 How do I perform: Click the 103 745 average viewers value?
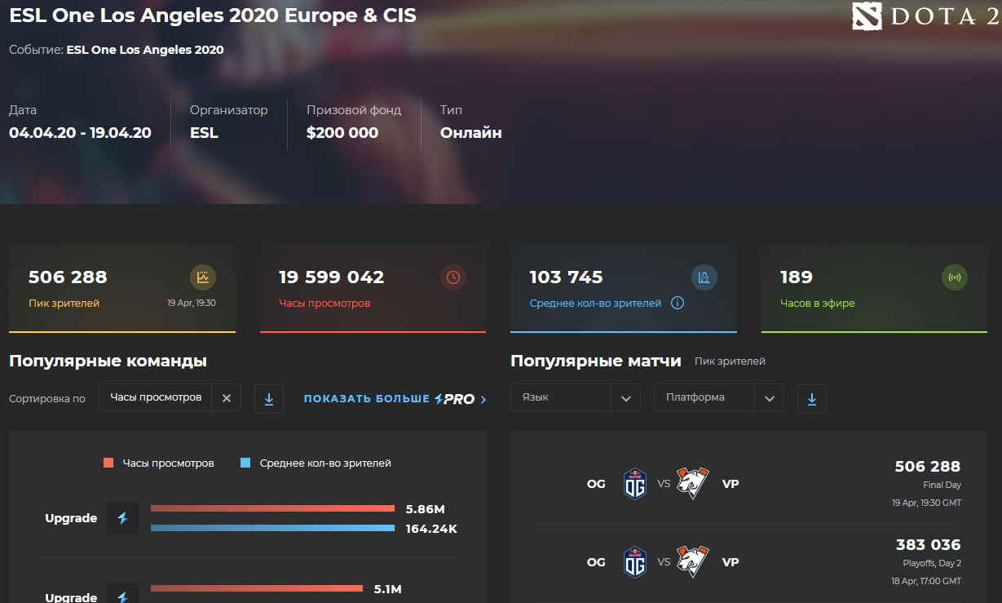click(567, 277)
